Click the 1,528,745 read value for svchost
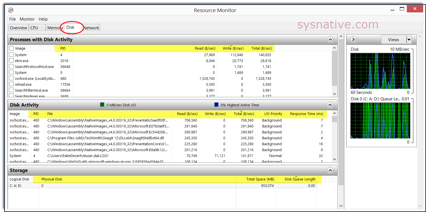This screenshot has width=426, height=212. click(207, 78)
